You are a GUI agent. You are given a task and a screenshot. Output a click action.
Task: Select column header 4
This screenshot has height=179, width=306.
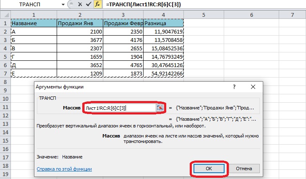click(x=163, y=15)
